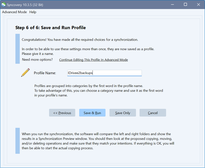Click the 'Step 6 of 6: Save and Run Profile' heading
The image size is (205, 168).
[50, 28]
